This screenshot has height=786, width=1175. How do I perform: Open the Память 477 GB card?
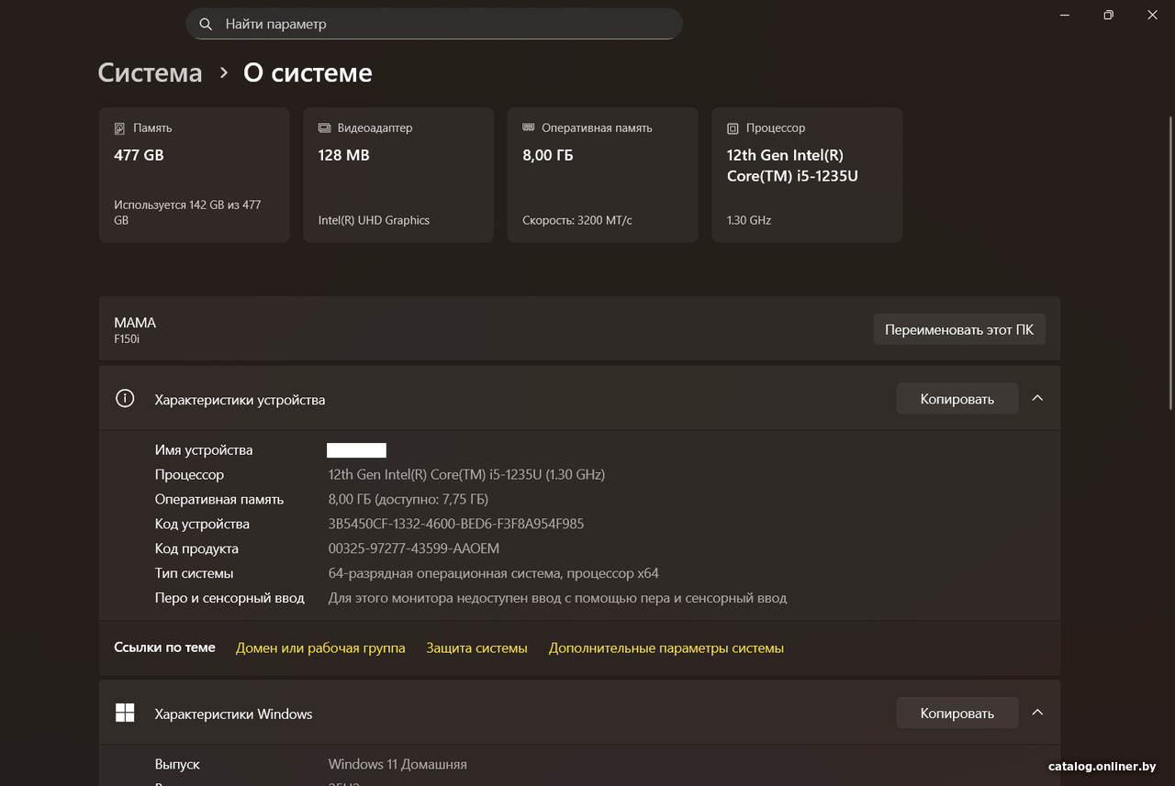[x=194, y=175]
